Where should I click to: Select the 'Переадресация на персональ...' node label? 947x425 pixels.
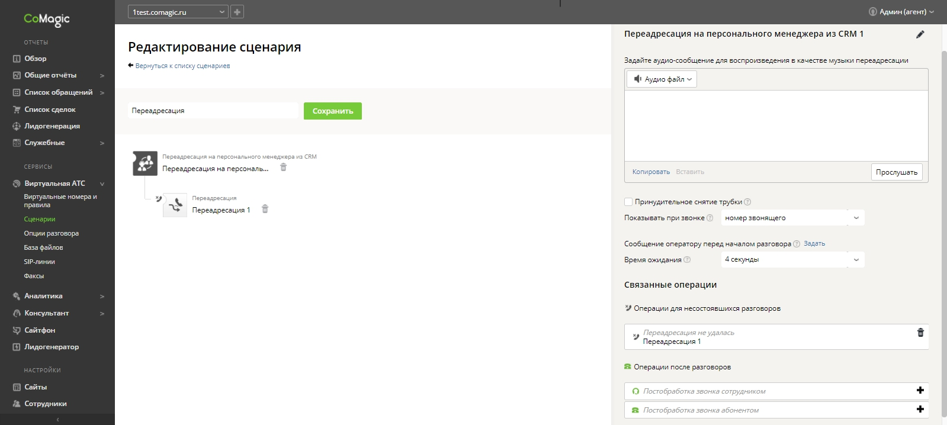tap(215, 169)
